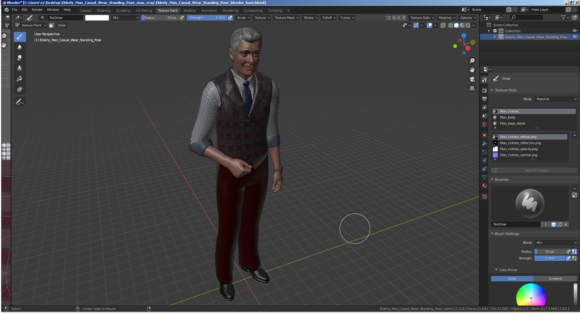The height and width of the screenshot is (313, 580).
Task: Open Object Constraints properties tab
Action: pyautogui.click(x=484, y=169)
